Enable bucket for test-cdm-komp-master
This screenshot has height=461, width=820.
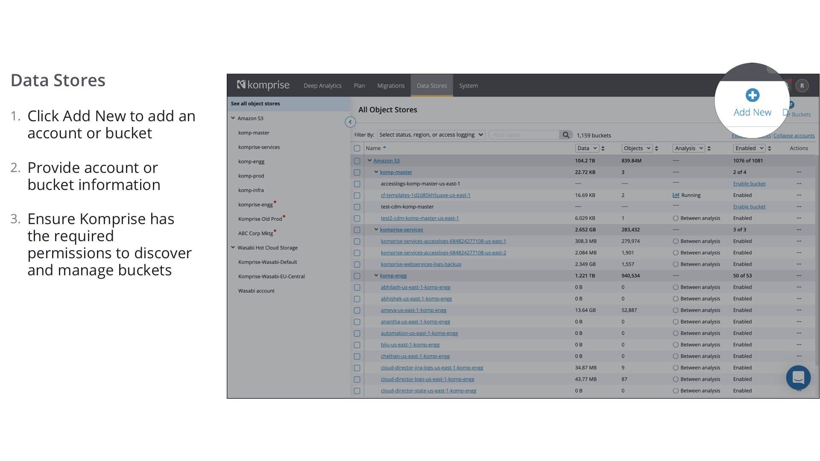tap(749, 207)
